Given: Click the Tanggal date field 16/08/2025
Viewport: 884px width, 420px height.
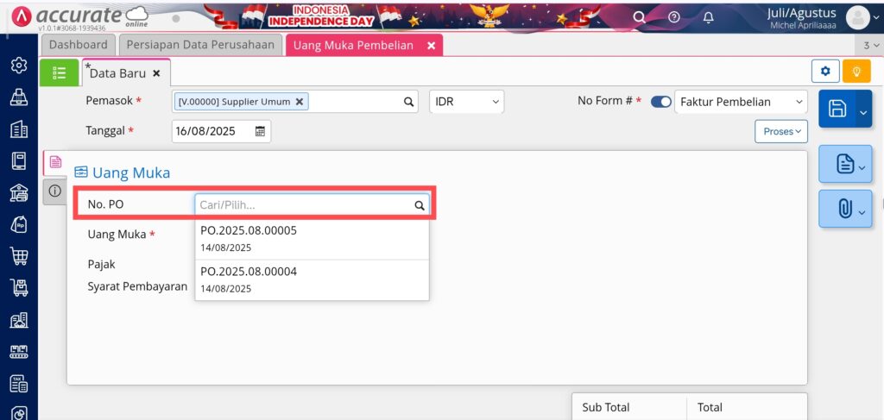Looking at the screenshot, I should (x=221, y=131).
